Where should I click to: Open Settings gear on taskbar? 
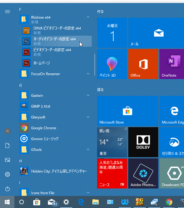[x=66, y=202]
